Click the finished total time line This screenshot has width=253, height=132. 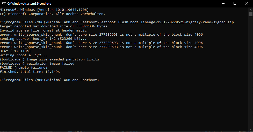coord(30,72)
